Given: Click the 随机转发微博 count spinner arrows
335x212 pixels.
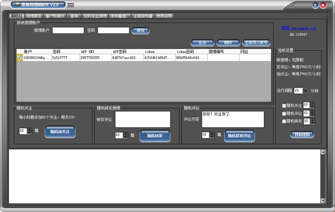Looking at the screenshot, I should click(x=126, y=136).
